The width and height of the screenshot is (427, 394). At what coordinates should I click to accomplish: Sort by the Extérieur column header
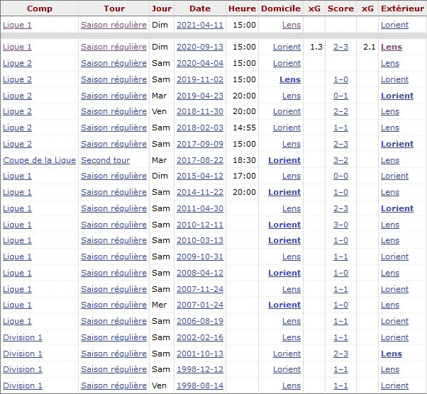pyautogui.click(x=402, y=9)
